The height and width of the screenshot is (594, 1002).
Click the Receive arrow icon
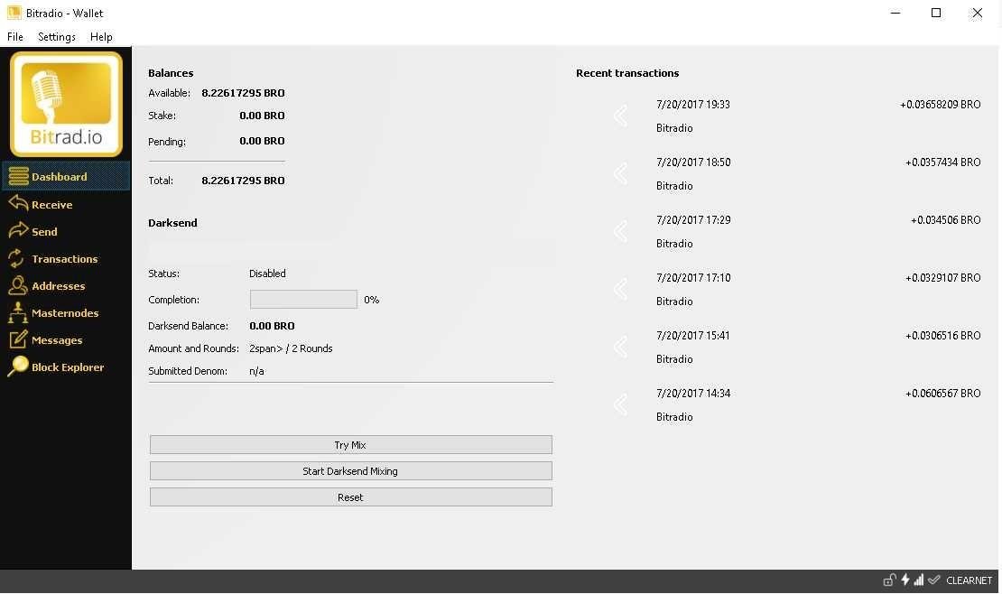(x=19, y=203)
